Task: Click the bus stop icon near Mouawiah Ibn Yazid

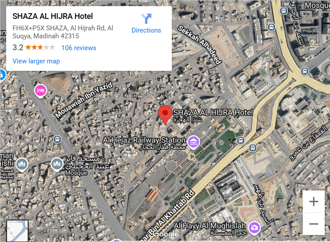Action: point(57,139)
